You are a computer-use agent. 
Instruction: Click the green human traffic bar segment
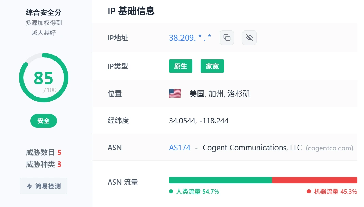pyautogui.click(x=220, y=180)
